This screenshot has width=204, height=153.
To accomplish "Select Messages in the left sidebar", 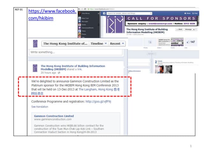I will point(85,21).
